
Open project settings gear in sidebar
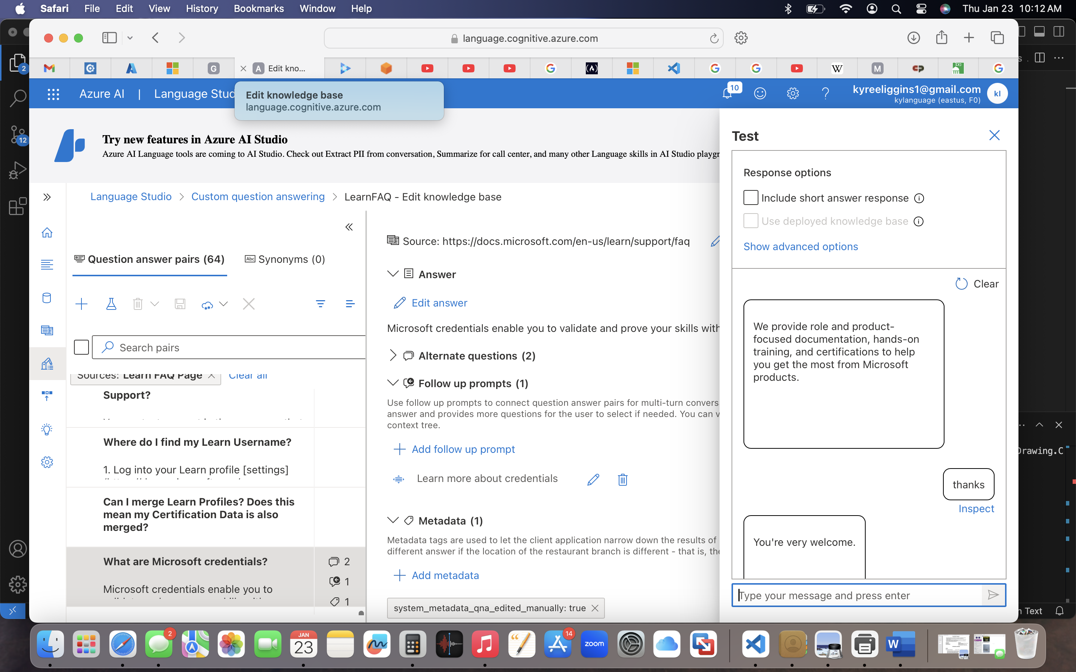[x=47, y=462]
